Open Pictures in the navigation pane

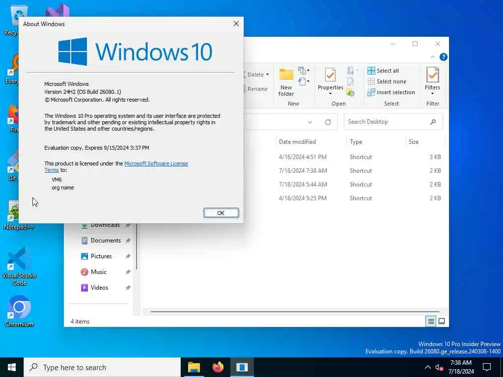point(101,256)
